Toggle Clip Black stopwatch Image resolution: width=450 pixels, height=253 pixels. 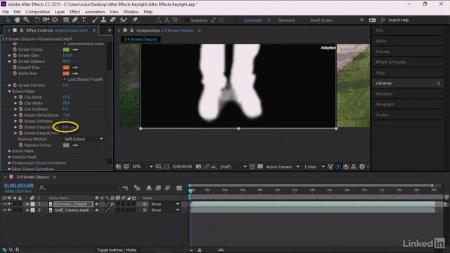[x=20, y=97]
